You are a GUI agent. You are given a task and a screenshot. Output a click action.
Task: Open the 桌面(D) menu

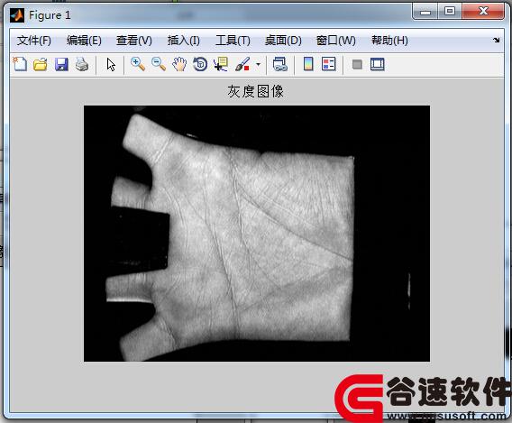tap(283, 41)
